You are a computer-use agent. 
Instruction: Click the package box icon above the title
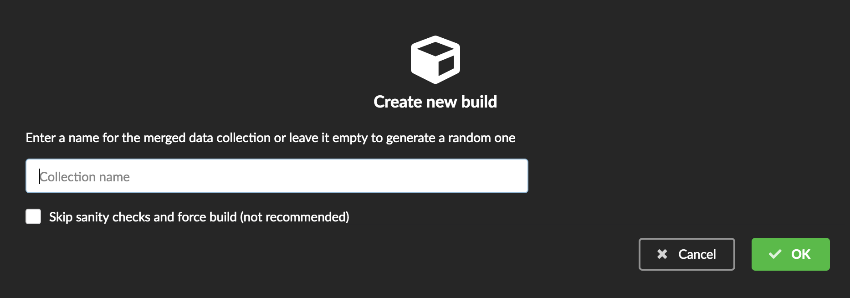pyautogui.click(x=435, y=60)
